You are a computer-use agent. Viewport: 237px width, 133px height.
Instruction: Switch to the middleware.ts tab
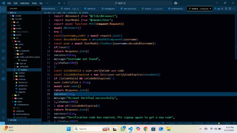click(x=177, y=9)
